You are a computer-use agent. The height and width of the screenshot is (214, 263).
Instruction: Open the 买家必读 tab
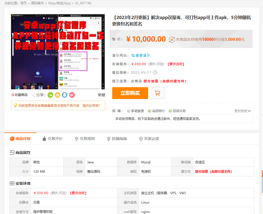[149, 139]
